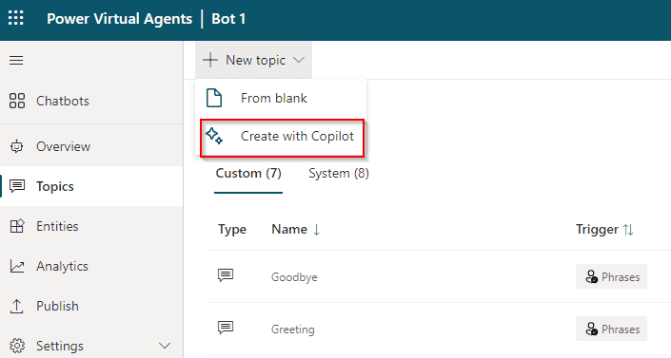Click the Publish upload arrow icon
671x358 pixels.
(17, 306)
